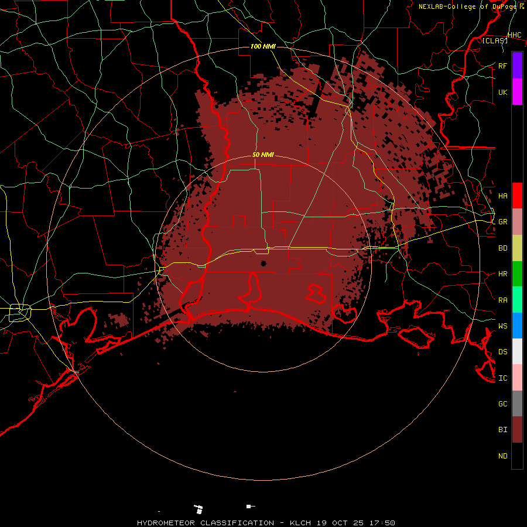Click the GR legend label
Screen dimensions: 527x527
pyautogui.click(x=503, y=222)
